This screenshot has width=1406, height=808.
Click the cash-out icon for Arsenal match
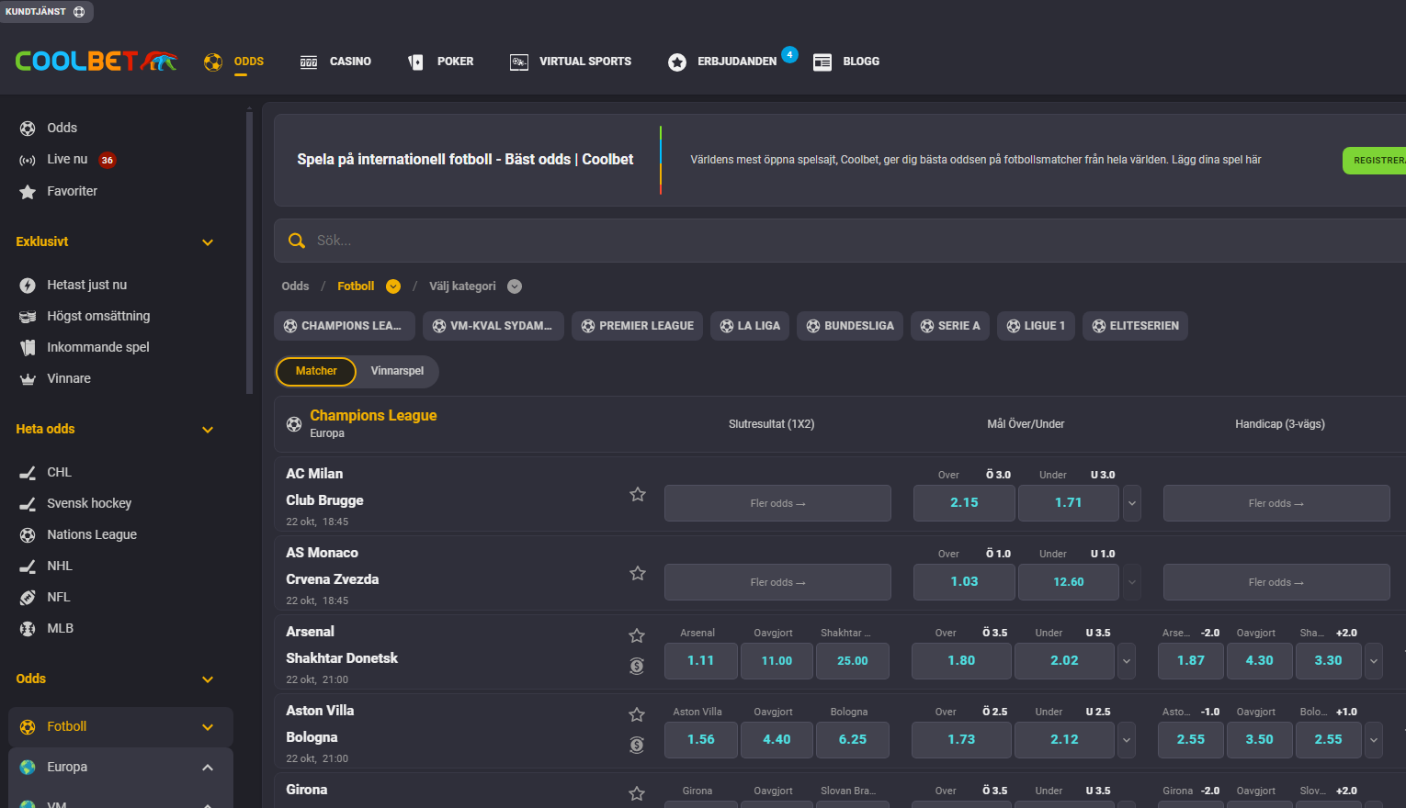click(637, 666)
